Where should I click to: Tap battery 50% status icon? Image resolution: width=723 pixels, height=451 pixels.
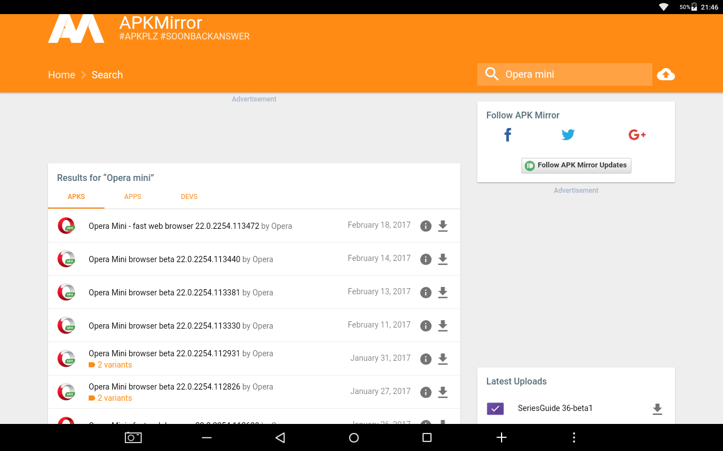pos(689,7)
